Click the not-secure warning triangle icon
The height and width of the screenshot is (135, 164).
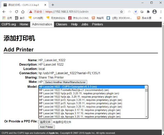pos(31,12)
